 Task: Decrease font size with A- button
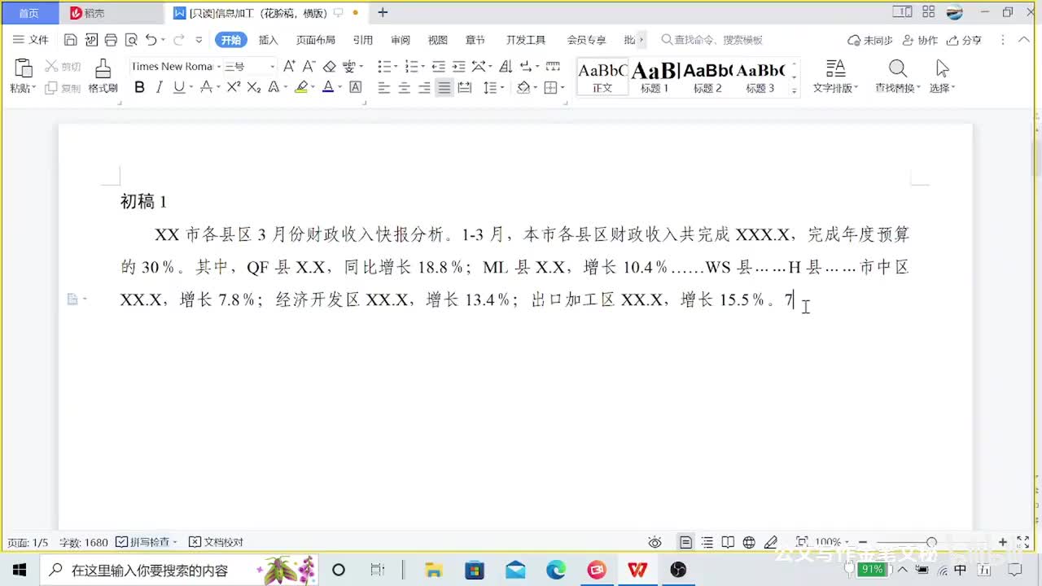click(x=309, y=66)
